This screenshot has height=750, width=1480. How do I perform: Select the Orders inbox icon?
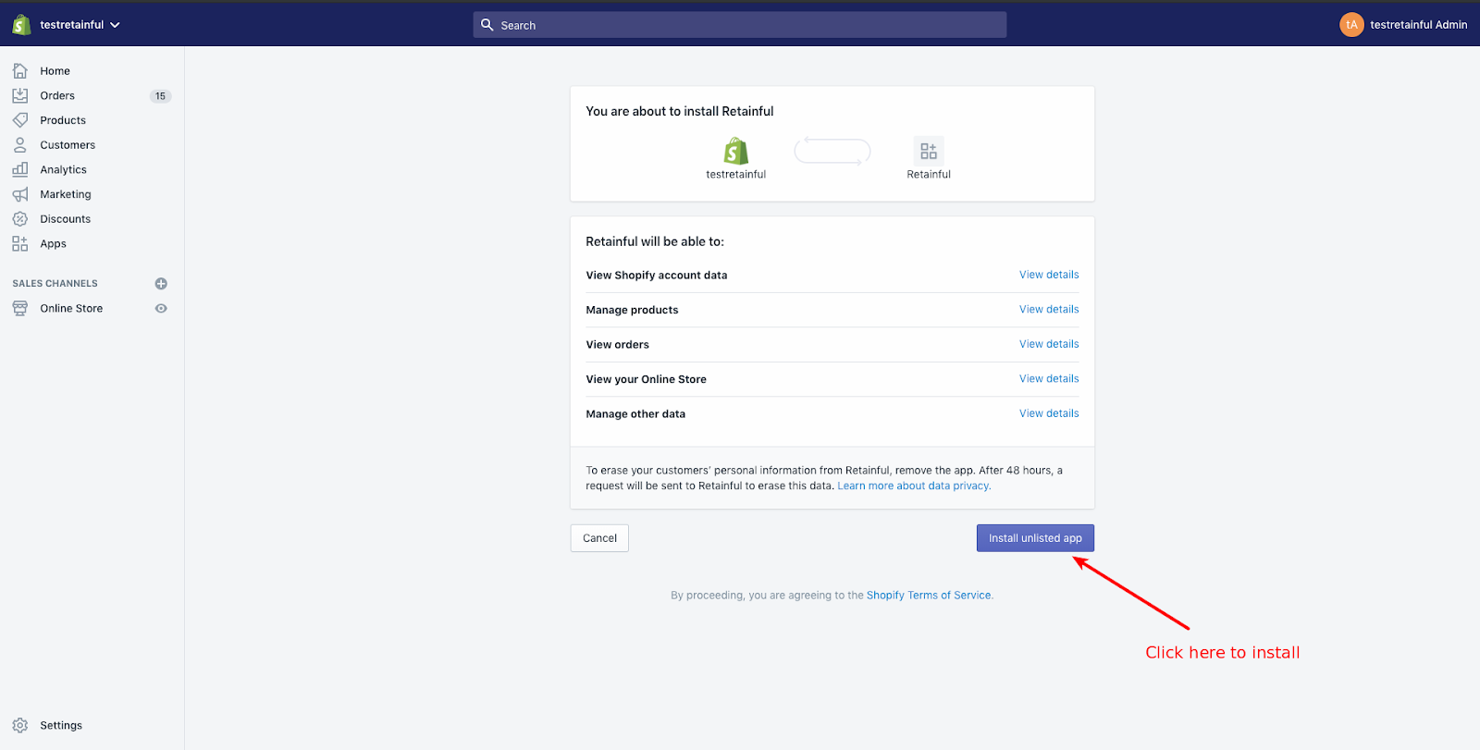coord(20,95)
